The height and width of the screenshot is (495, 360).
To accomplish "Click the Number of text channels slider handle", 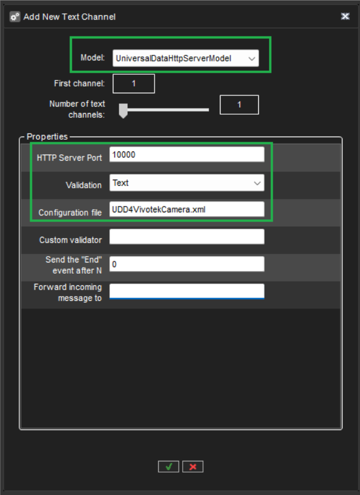I will [x=123, y=110].
